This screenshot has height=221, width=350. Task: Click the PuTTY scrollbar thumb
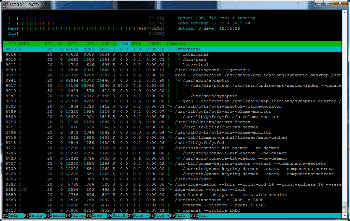point(345,207)
